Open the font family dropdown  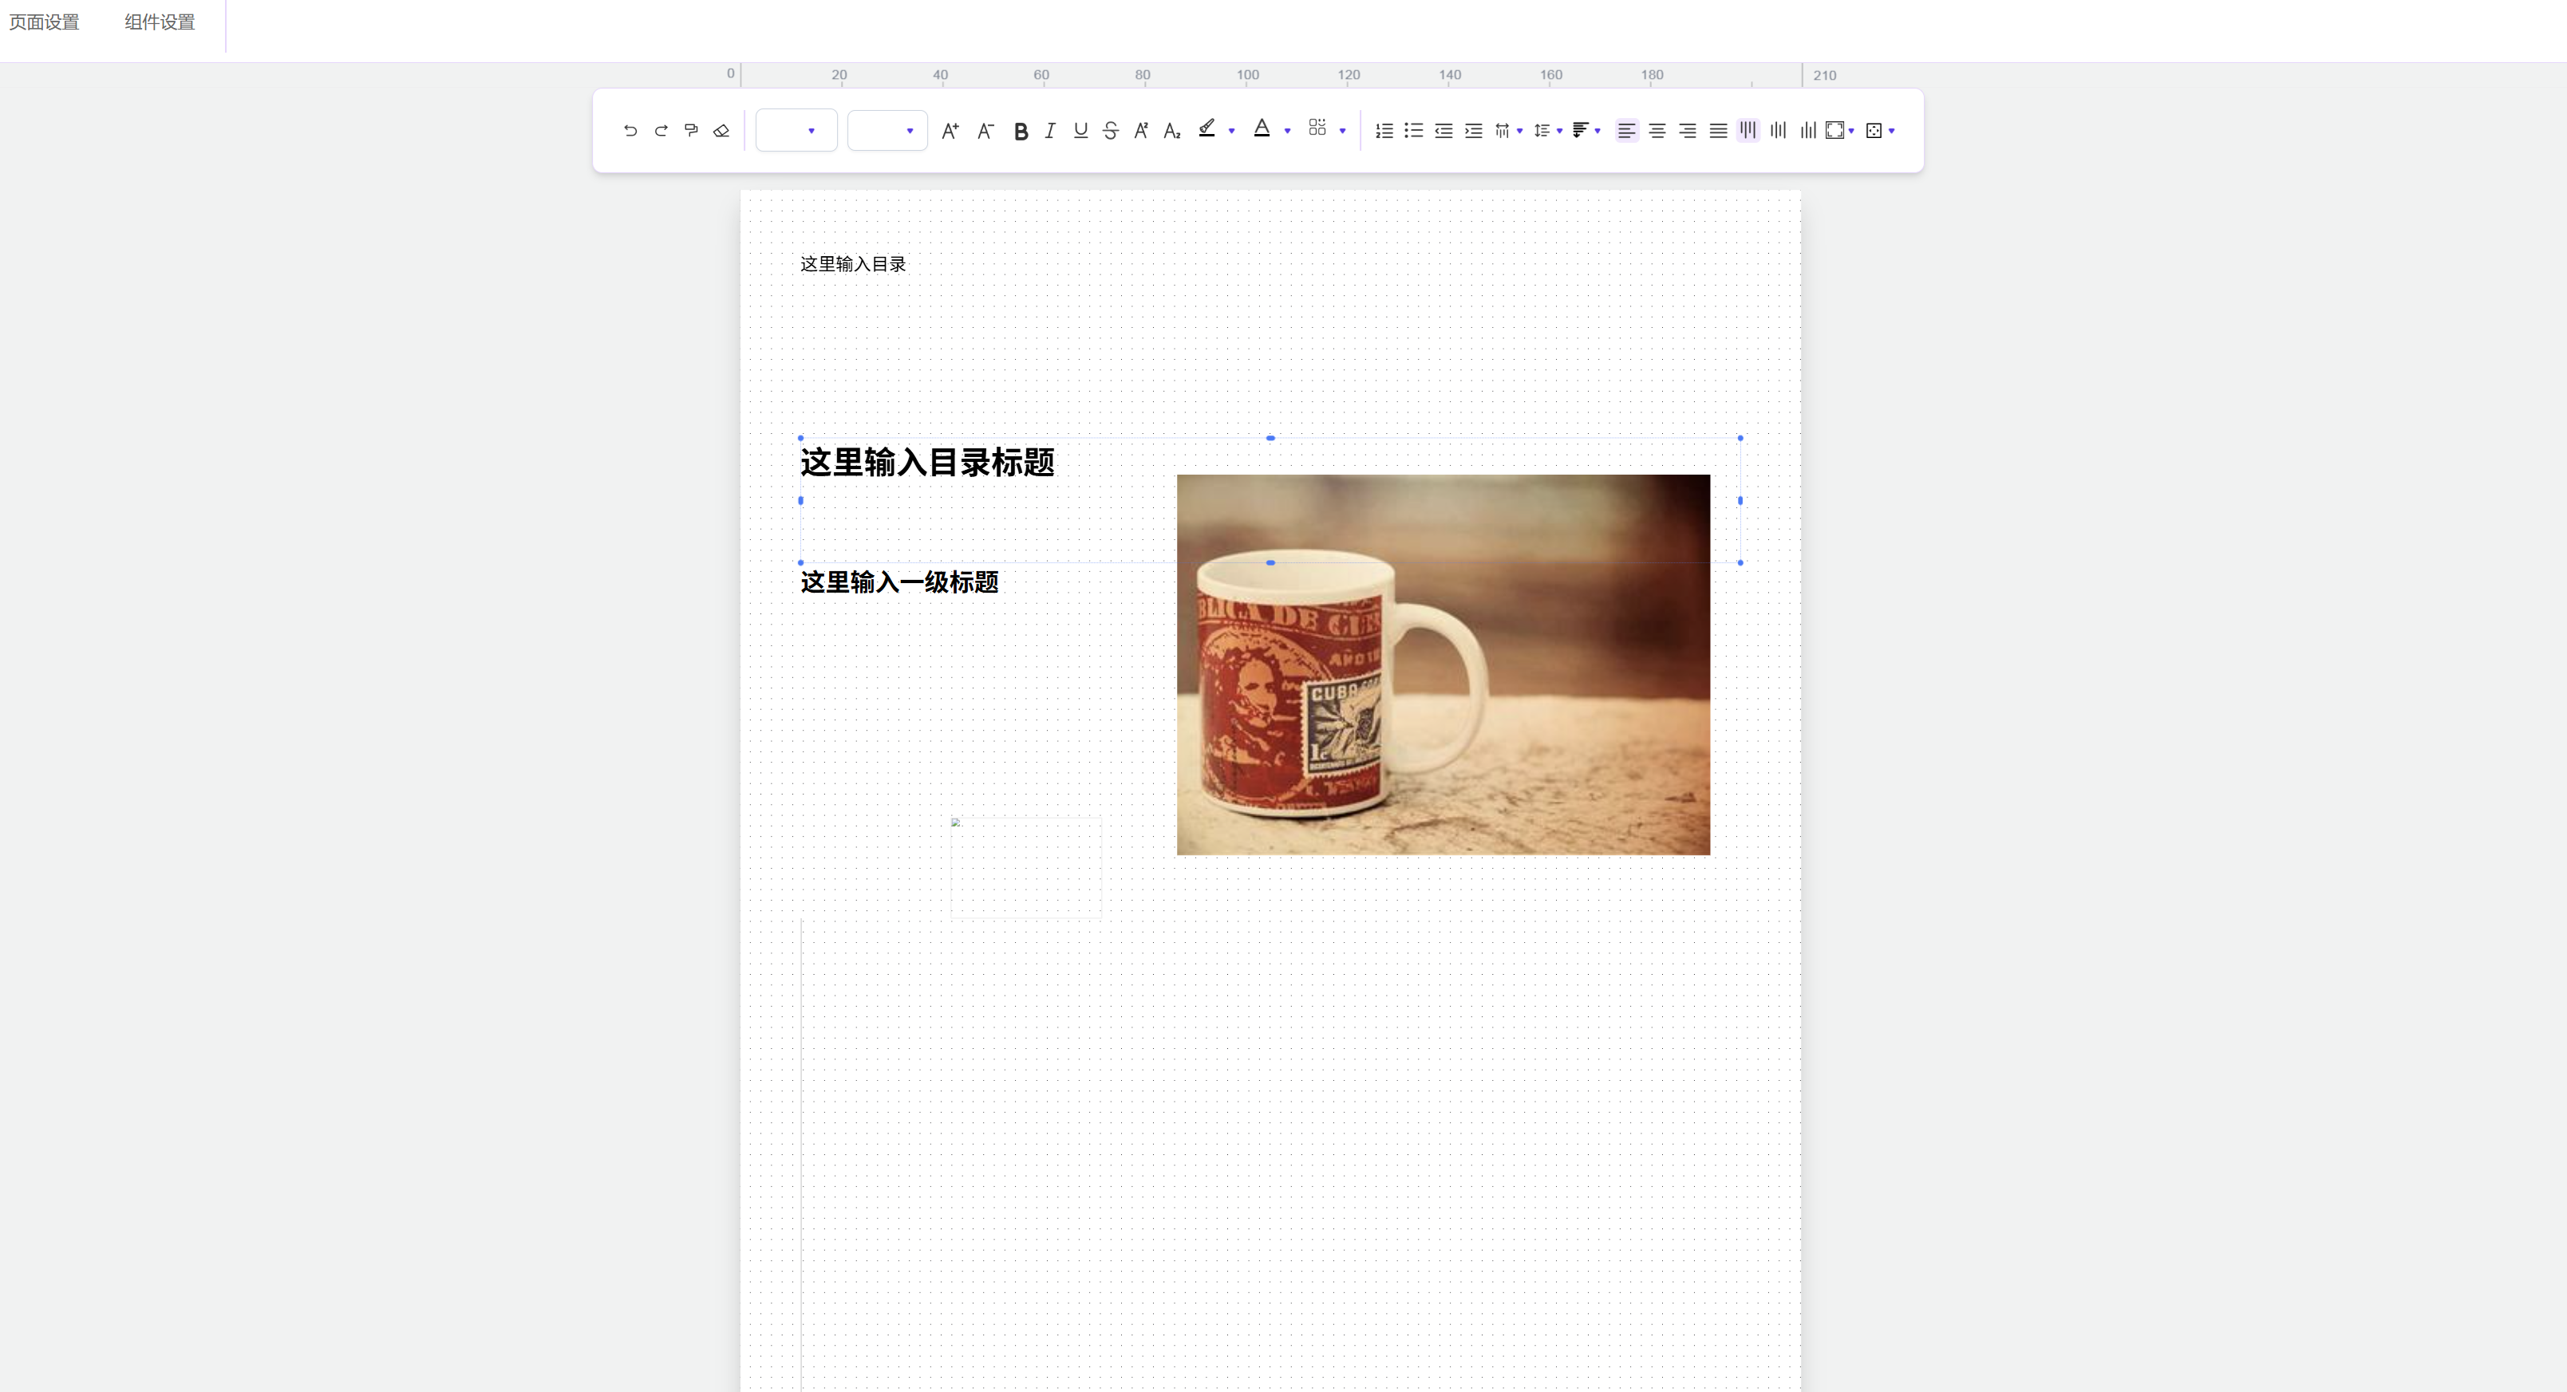[x=796, y=131]
